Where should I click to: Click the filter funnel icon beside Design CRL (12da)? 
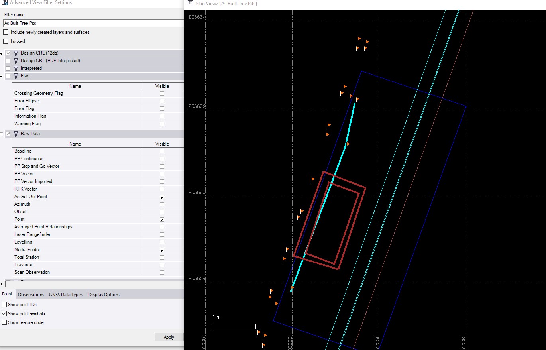16,53
